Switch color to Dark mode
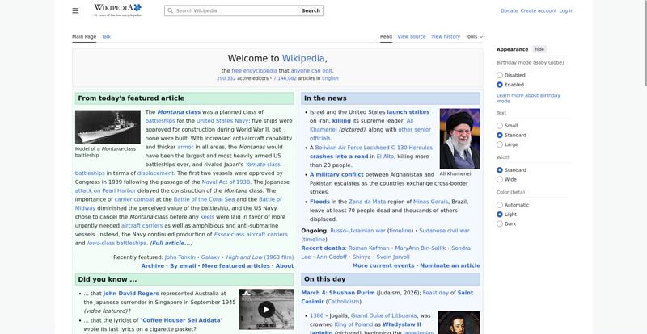Viewport: 647px width, 334px height. 500,223
